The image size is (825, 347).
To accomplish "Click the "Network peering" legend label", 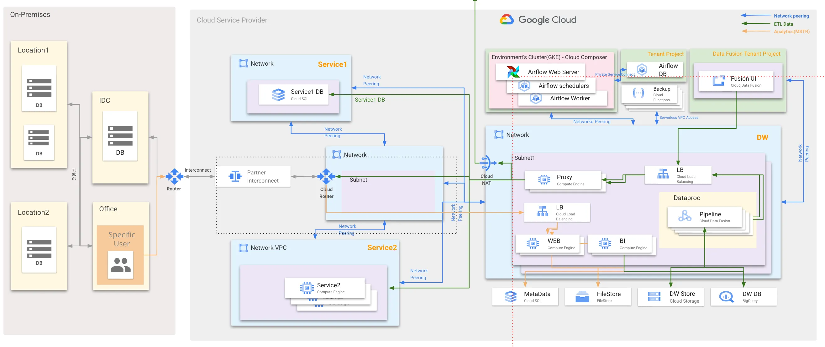I will click(791, 16).
